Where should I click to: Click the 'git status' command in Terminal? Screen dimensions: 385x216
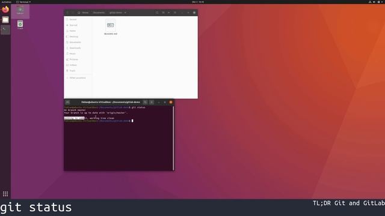pyautogui.click(x=138, y=107)
